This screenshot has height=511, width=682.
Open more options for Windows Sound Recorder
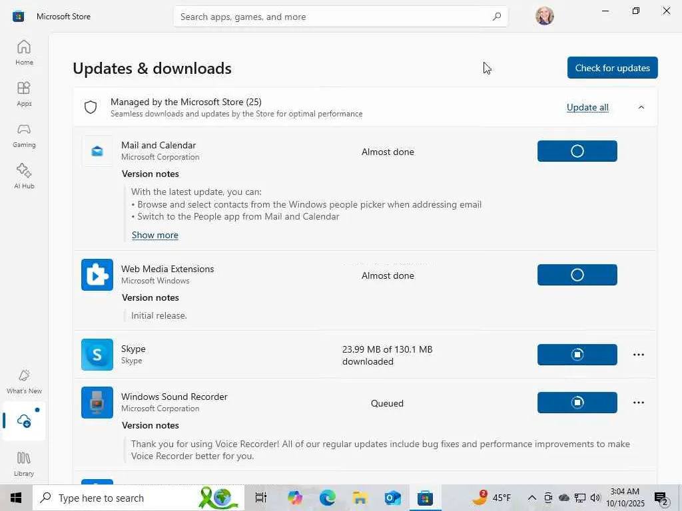[x=639, y=403]
